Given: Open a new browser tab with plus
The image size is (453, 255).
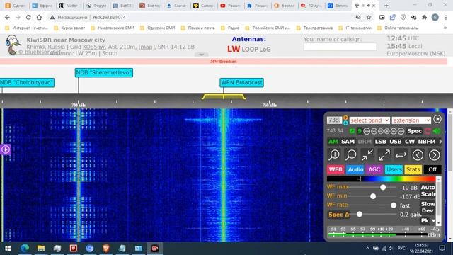Looking at the screenshot, I should (386, 6).
